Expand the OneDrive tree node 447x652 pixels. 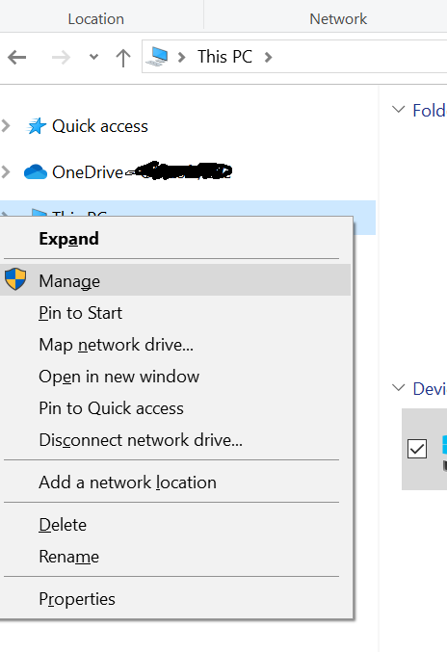tap(6, 171)
